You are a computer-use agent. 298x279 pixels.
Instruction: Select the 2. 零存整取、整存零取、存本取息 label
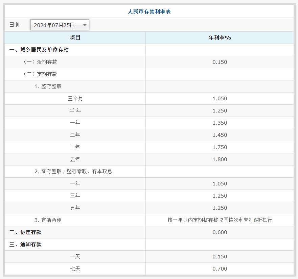[73, 171]
